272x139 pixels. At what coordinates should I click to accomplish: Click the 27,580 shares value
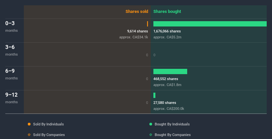[165, 103]
